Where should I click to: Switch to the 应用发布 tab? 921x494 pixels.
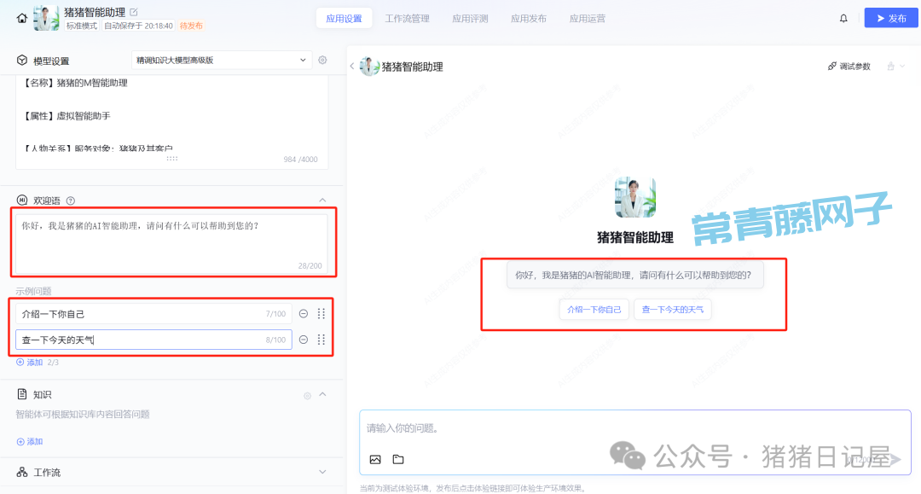point(528,18)
